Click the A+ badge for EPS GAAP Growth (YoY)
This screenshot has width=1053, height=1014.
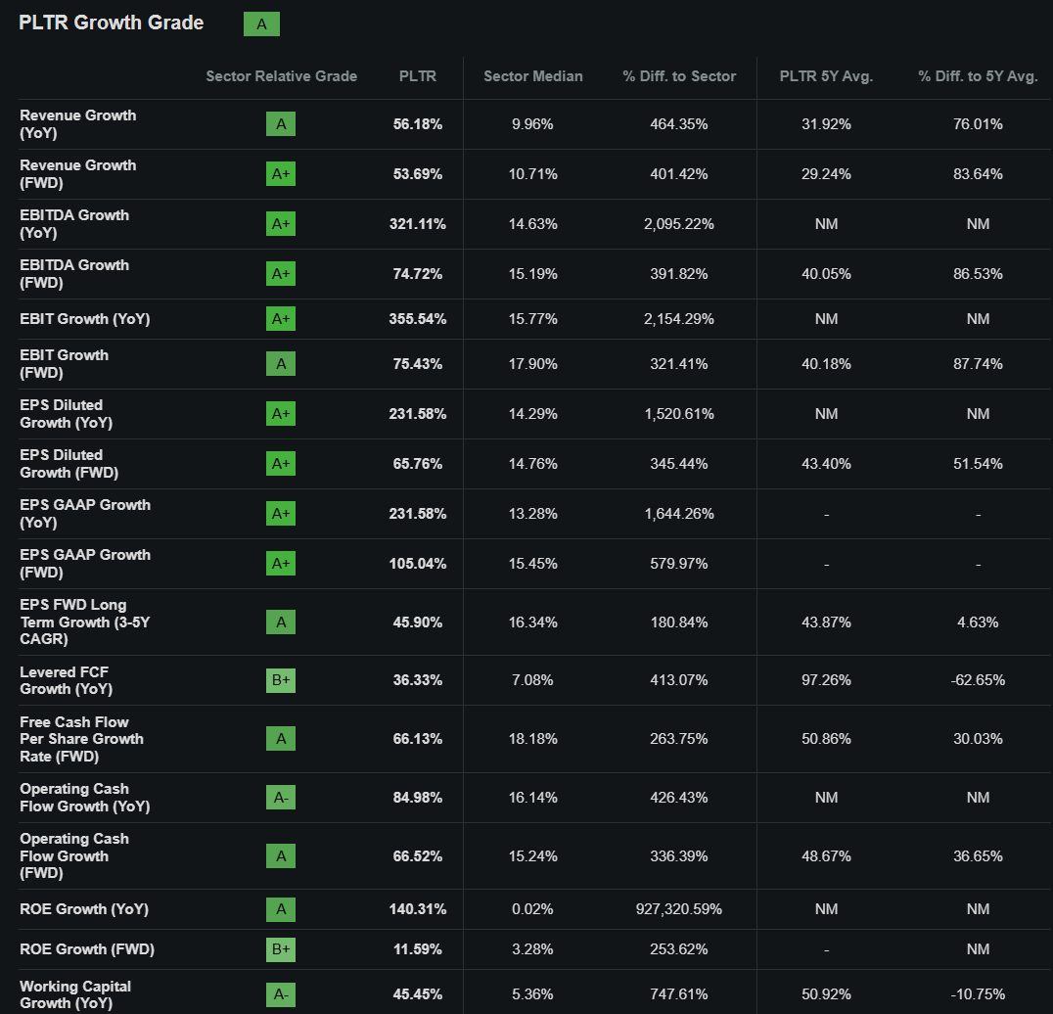pyautogui.click(x=281, y=513)
